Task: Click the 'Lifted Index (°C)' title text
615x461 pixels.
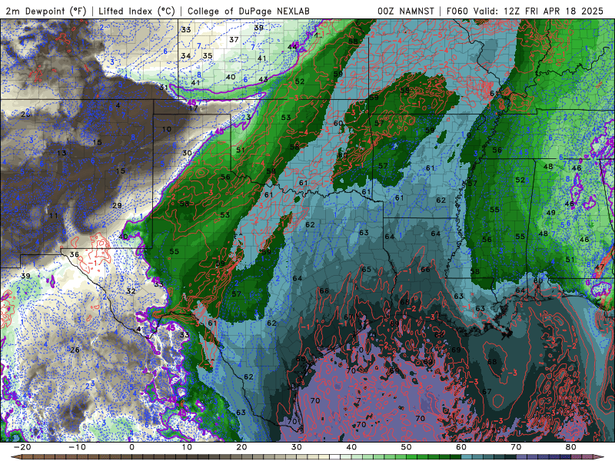Action: (x=137, y=12)
